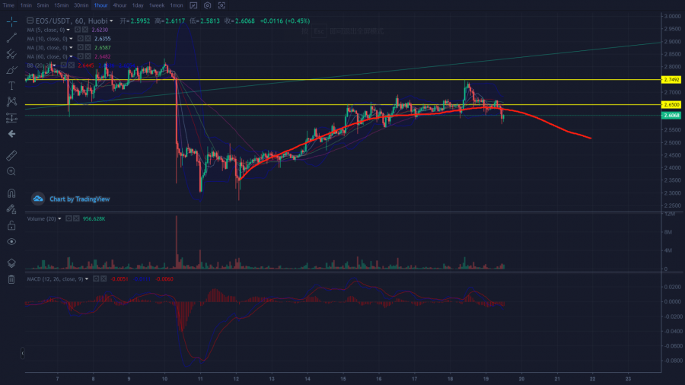This screenshot has width=685, height=385.
Task: Click the trash icon to remove drawings
Action: pos(11,279)
